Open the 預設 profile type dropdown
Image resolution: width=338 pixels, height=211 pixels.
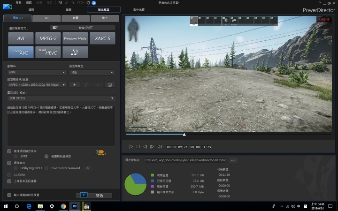click(x=92, y=72)
